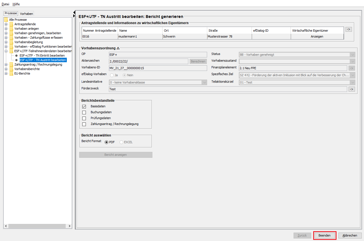Click the Förderzweck field containing Test

[228, 89]
